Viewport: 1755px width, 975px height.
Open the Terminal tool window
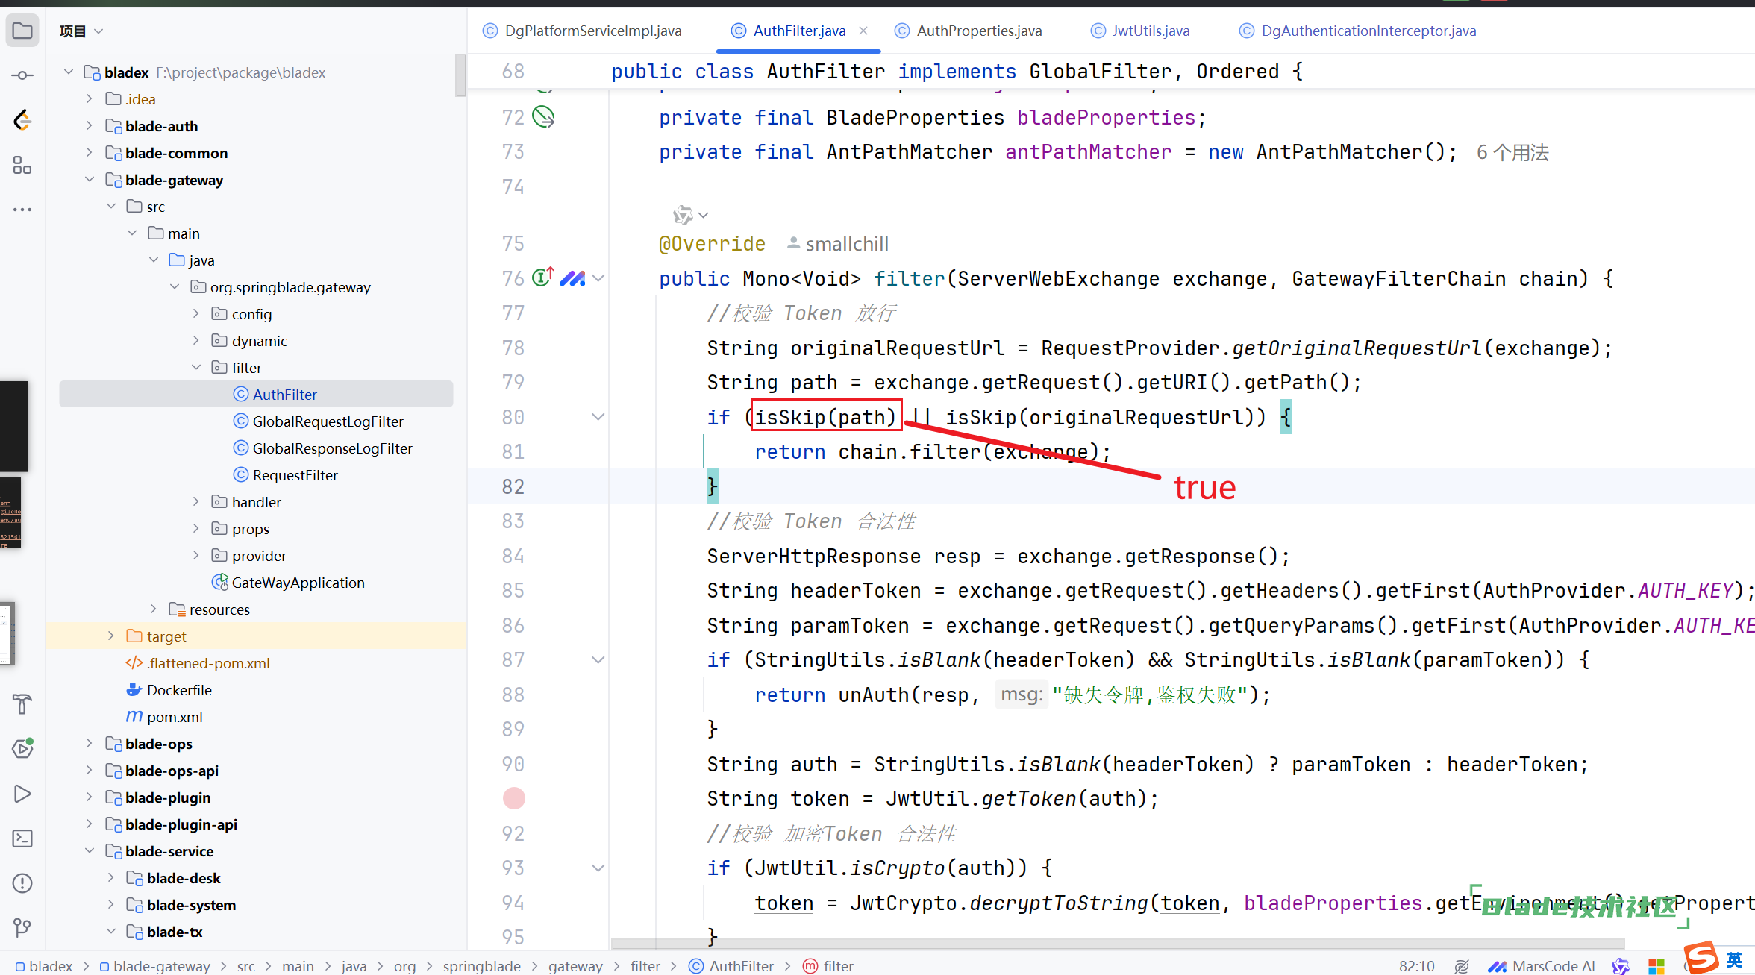[x=22, y=838]
